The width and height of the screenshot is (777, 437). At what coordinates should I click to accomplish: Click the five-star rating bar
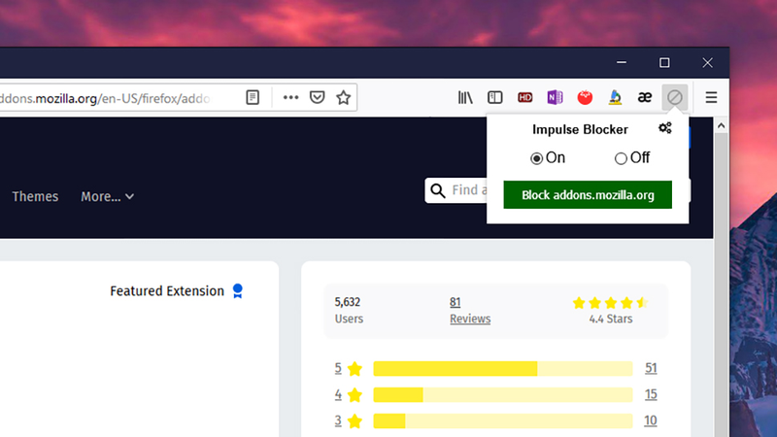point(503,369)
